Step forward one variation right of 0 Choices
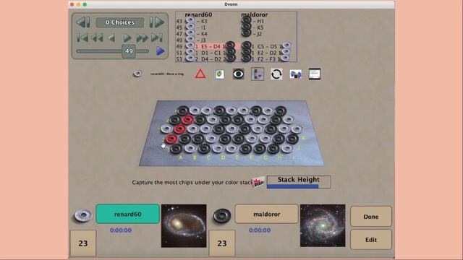 [x=156, y=22]
